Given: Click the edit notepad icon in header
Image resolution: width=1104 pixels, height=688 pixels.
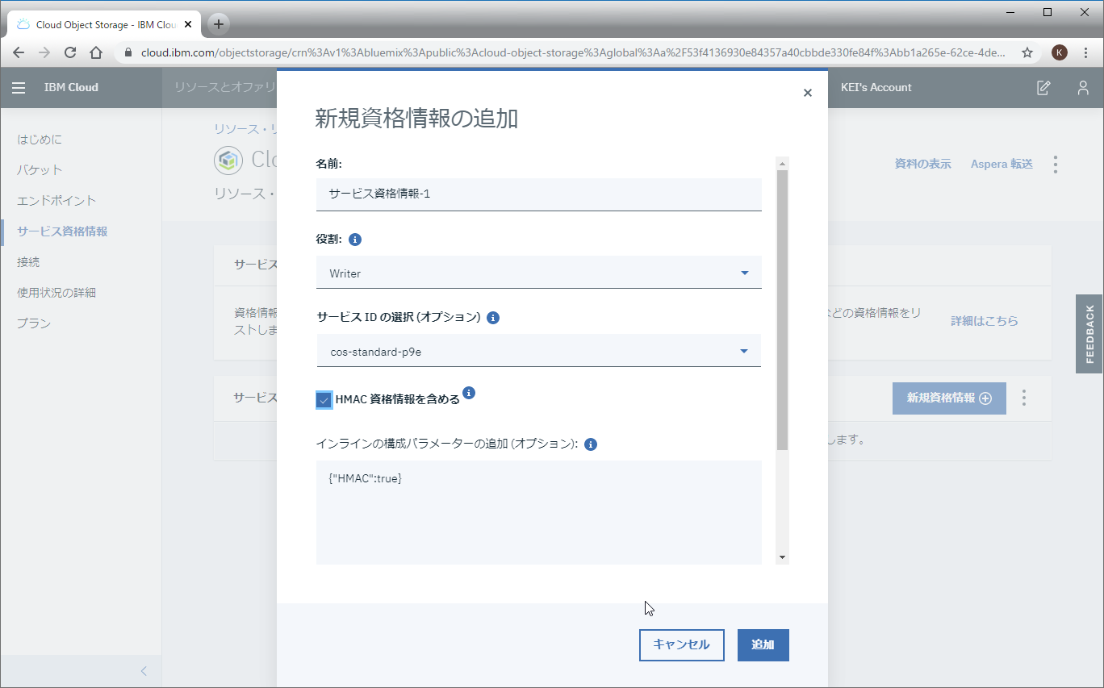Looking at the screenshot, I should 1043,88.
